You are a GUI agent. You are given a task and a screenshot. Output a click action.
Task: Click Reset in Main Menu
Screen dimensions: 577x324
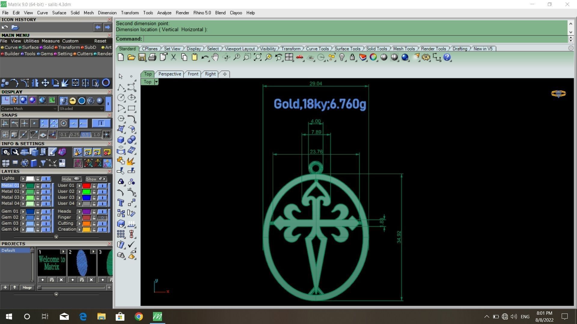point(100,41)
